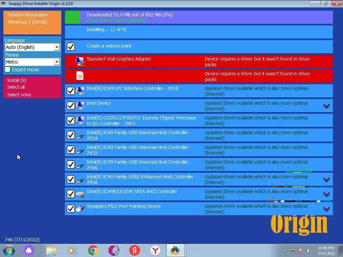This screenshot has width=343, height=257.
Task: Expand the Intel Device row chevron
Action: click(x=326, y=106)
